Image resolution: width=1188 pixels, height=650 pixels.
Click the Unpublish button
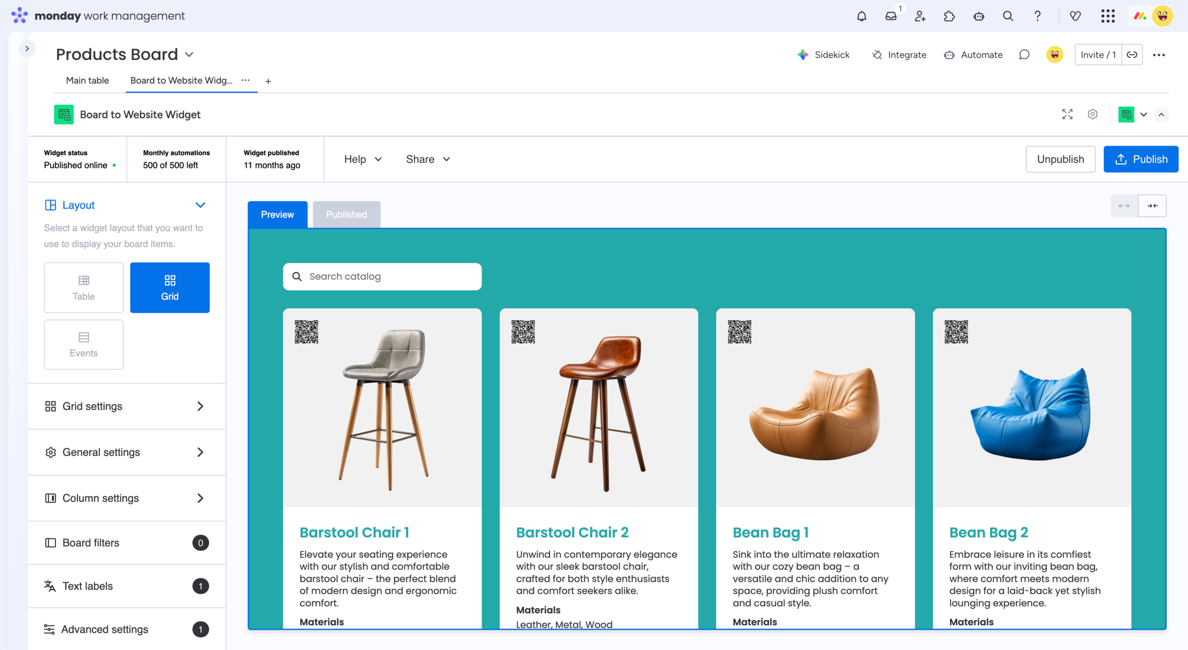point(1060,159)
